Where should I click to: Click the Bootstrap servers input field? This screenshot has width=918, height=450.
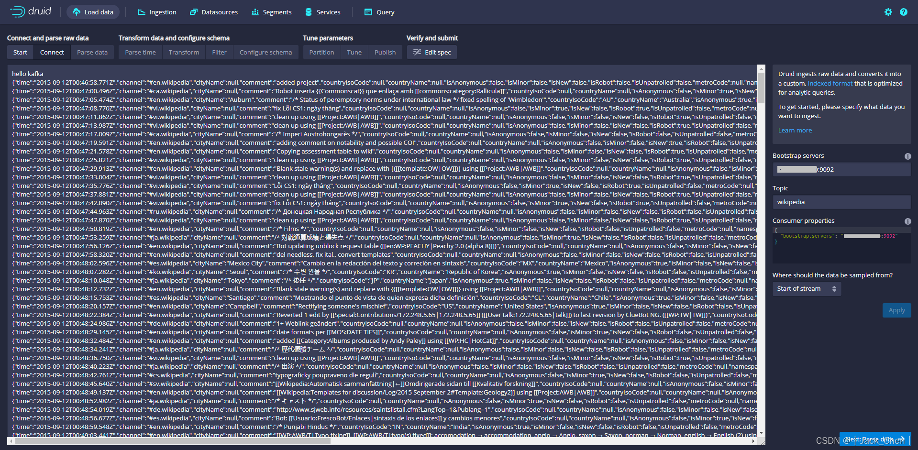point(841,169)
